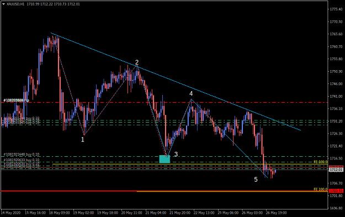The height and width of the screenshot is (217, 345).
Task: Open the chart menu triangle beside XAUUSD,H1
Action: tap(3, 4)
